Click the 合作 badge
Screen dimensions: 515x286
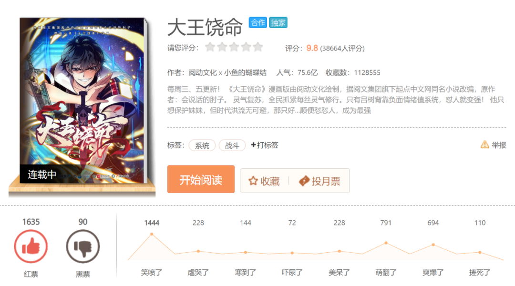[258, 22]
